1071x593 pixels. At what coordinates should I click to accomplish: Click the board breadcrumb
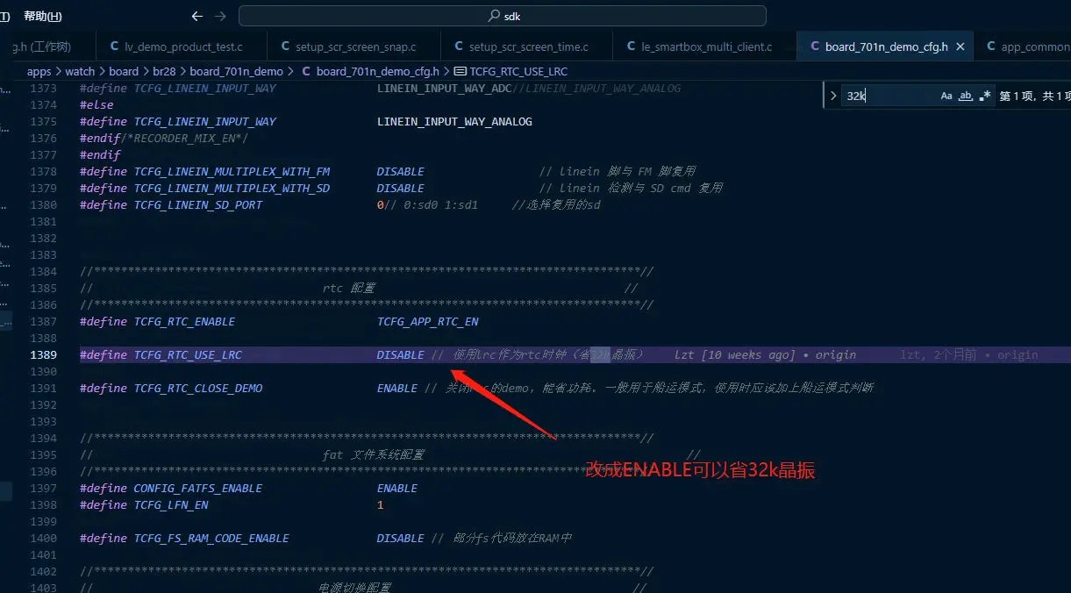[124, 71]
